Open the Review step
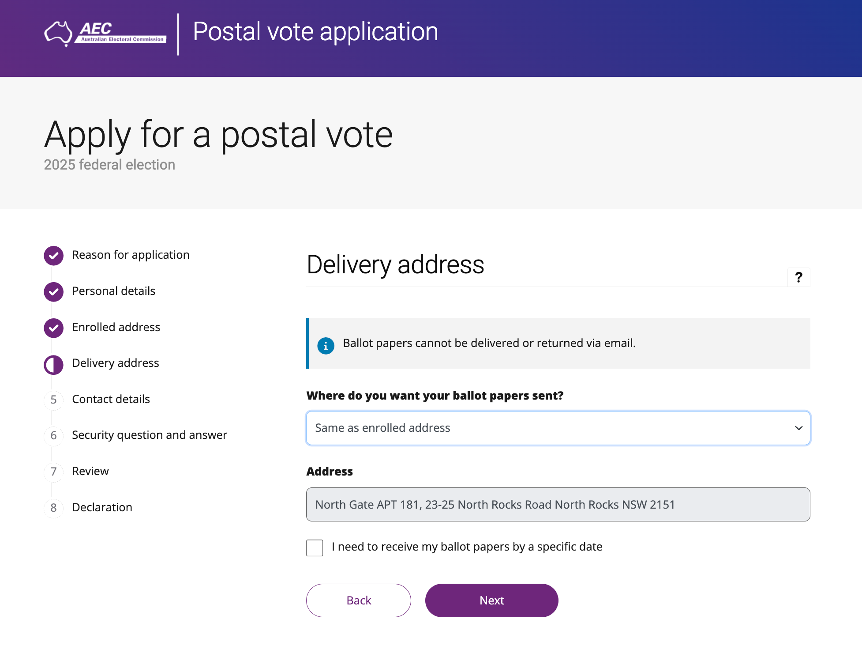This screenshot has width=862, height=657. 90,471
